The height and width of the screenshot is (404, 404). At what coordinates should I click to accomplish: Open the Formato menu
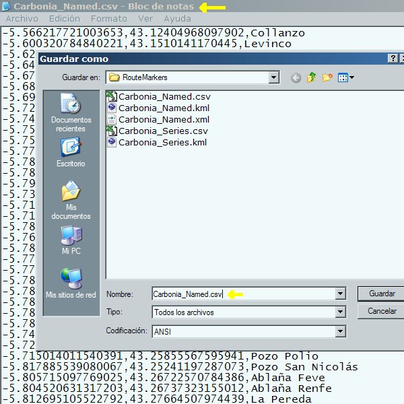(108, 19)
